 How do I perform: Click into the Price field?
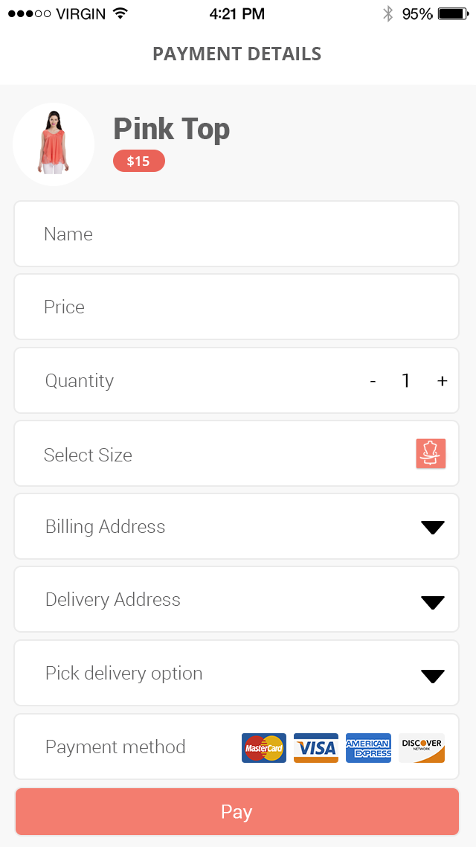237,307
